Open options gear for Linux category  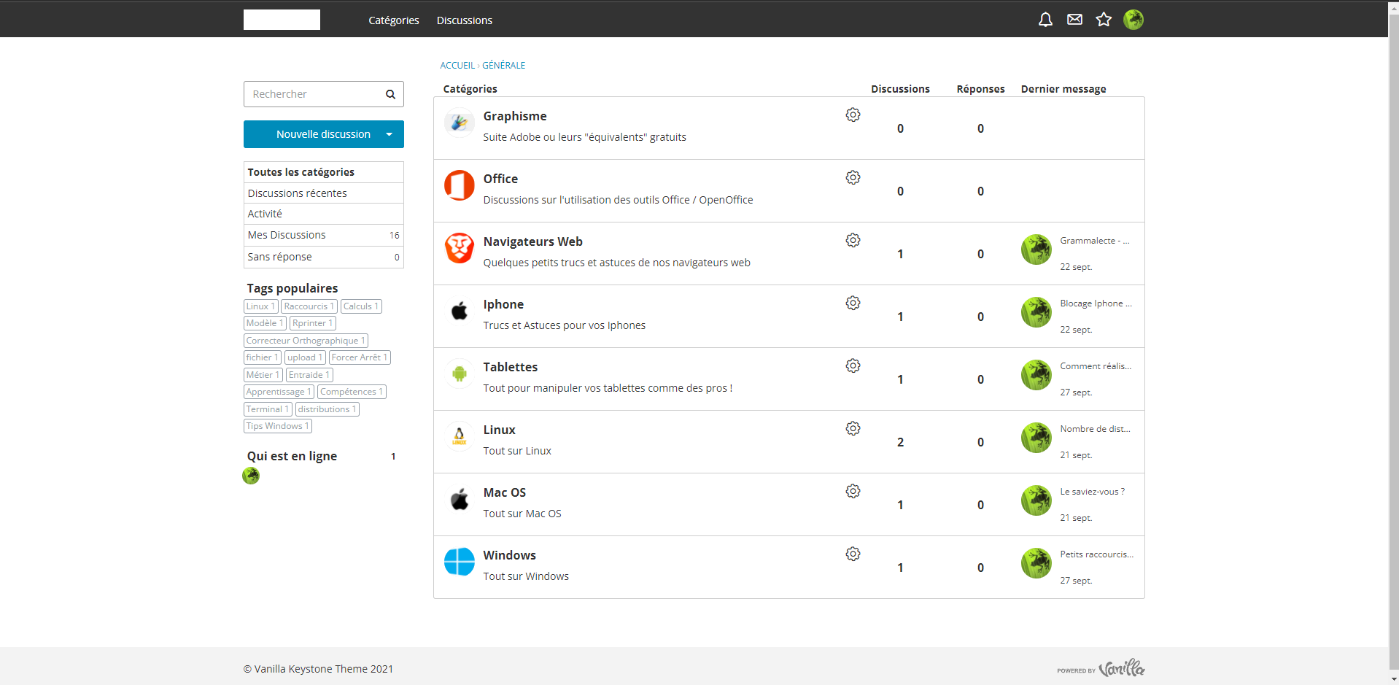click(x=853, y=429)
